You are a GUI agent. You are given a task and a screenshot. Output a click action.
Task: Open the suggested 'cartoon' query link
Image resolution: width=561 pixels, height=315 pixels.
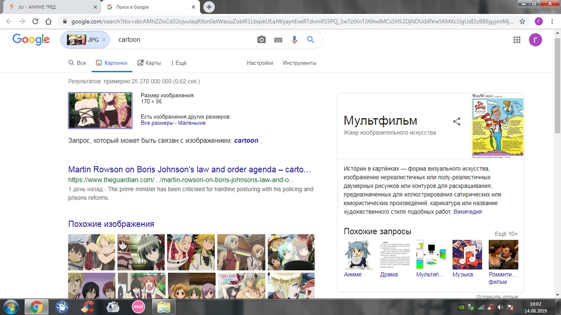246,140
